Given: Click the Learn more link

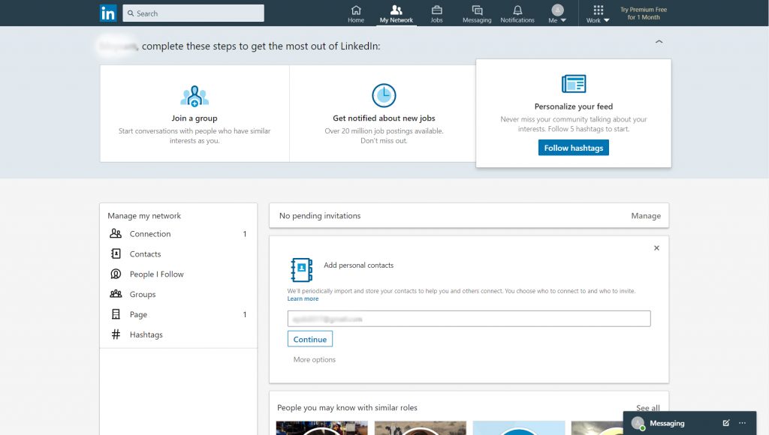Looking at the screenshot, I should 303,298.
